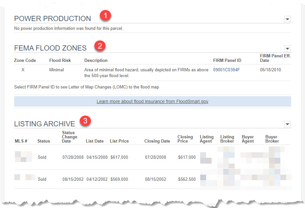This screenshot has height=208, width=305.
Task: Select the Minimal flood risk value
Action: 56,70
